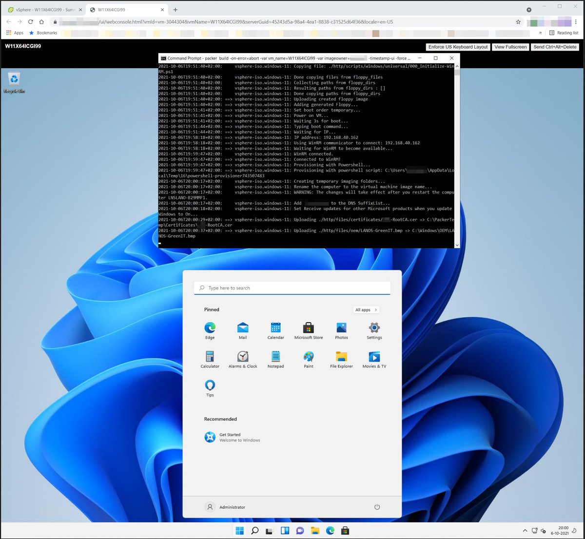This screenshot has width=585, height=539.
Task: Click the Command Prompt scrollbar down arrow
Action: 457,245
